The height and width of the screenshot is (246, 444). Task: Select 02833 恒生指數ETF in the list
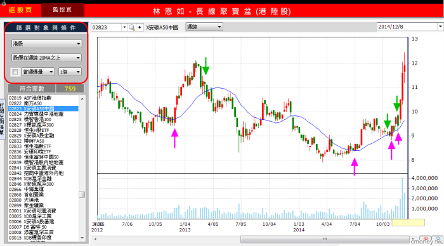(x=43, y=146)
